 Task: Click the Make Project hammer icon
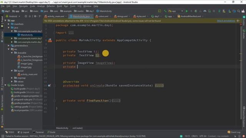tap(165, 11)
